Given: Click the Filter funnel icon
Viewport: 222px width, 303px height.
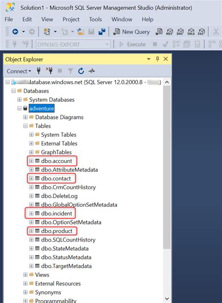Looking at the screenshot, I should pyautogui.click(x=70, y=71).
